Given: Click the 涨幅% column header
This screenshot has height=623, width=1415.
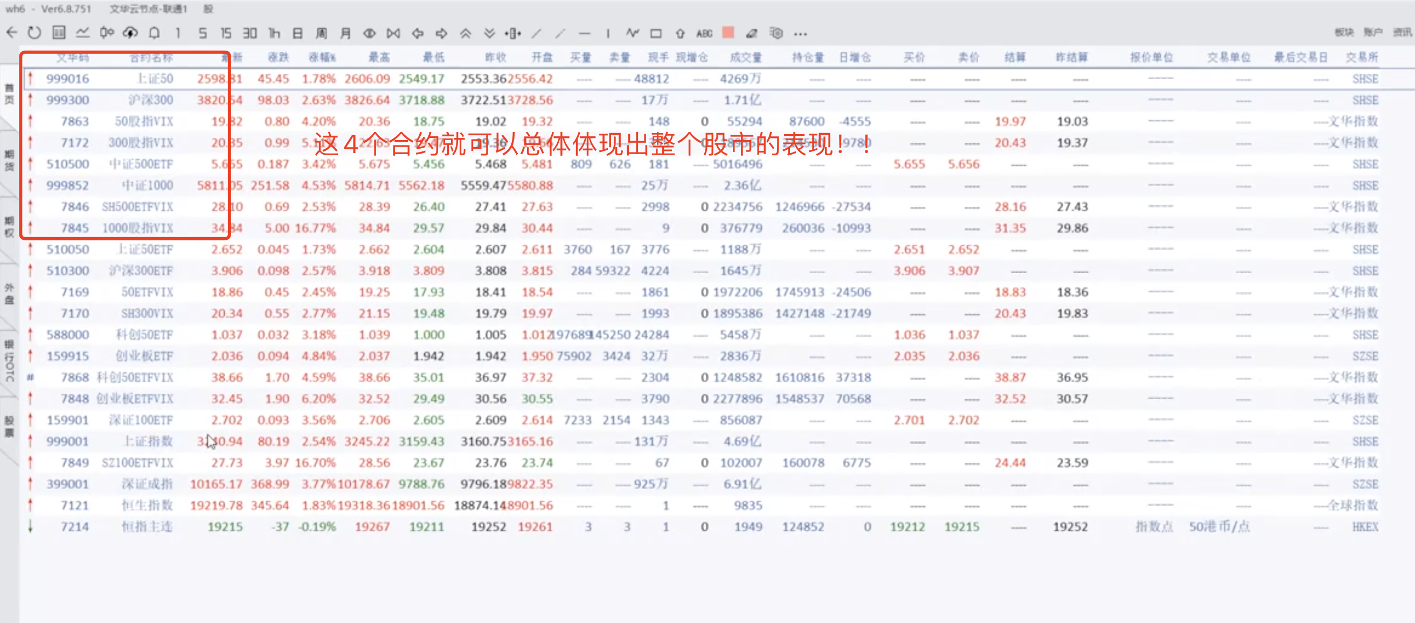Looking at the screenshot, I should pyautogui.click(x=322, y=57).
